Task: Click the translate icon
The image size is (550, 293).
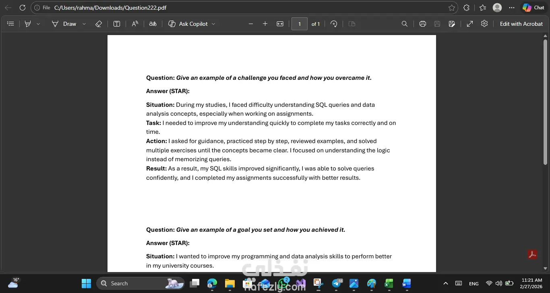Action: point(153,24)
